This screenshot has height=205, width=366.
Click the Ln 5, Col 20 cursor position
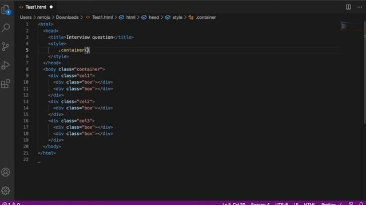coord(234,204)
